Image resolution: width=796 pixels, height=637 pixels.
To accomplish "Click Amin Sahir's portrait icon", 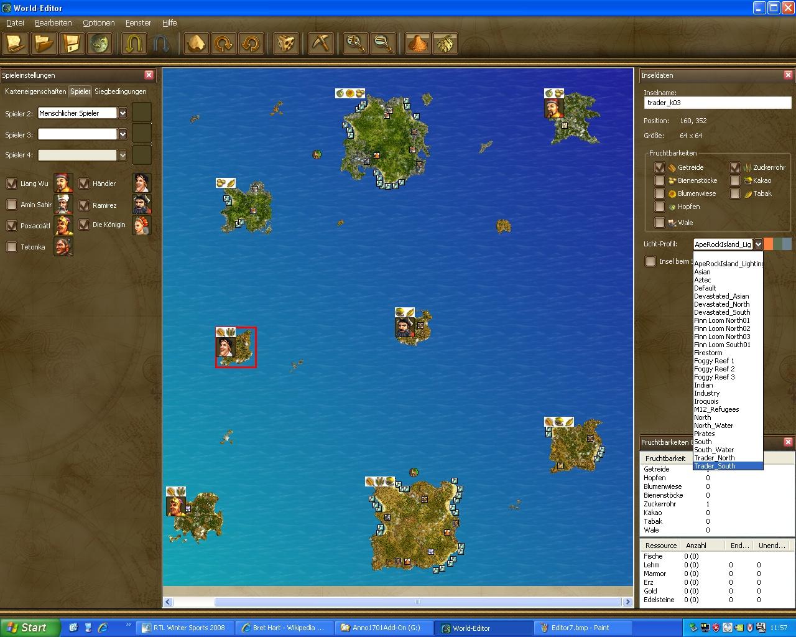I will click(x=63, y=205).
